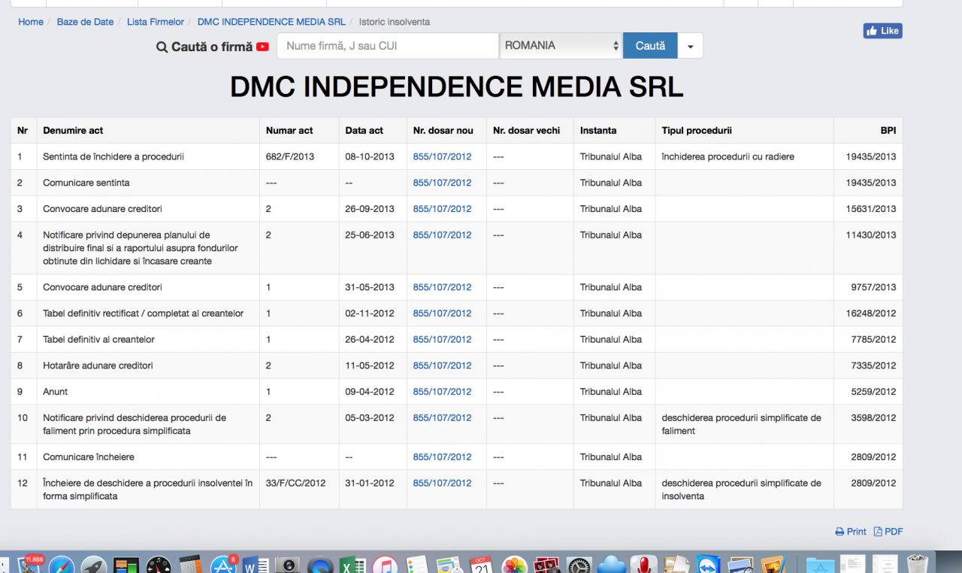Image resolution: width=962 pixels, height=573 pixels.
Task: Select date 09-04-2012
Action: [370, 392]
